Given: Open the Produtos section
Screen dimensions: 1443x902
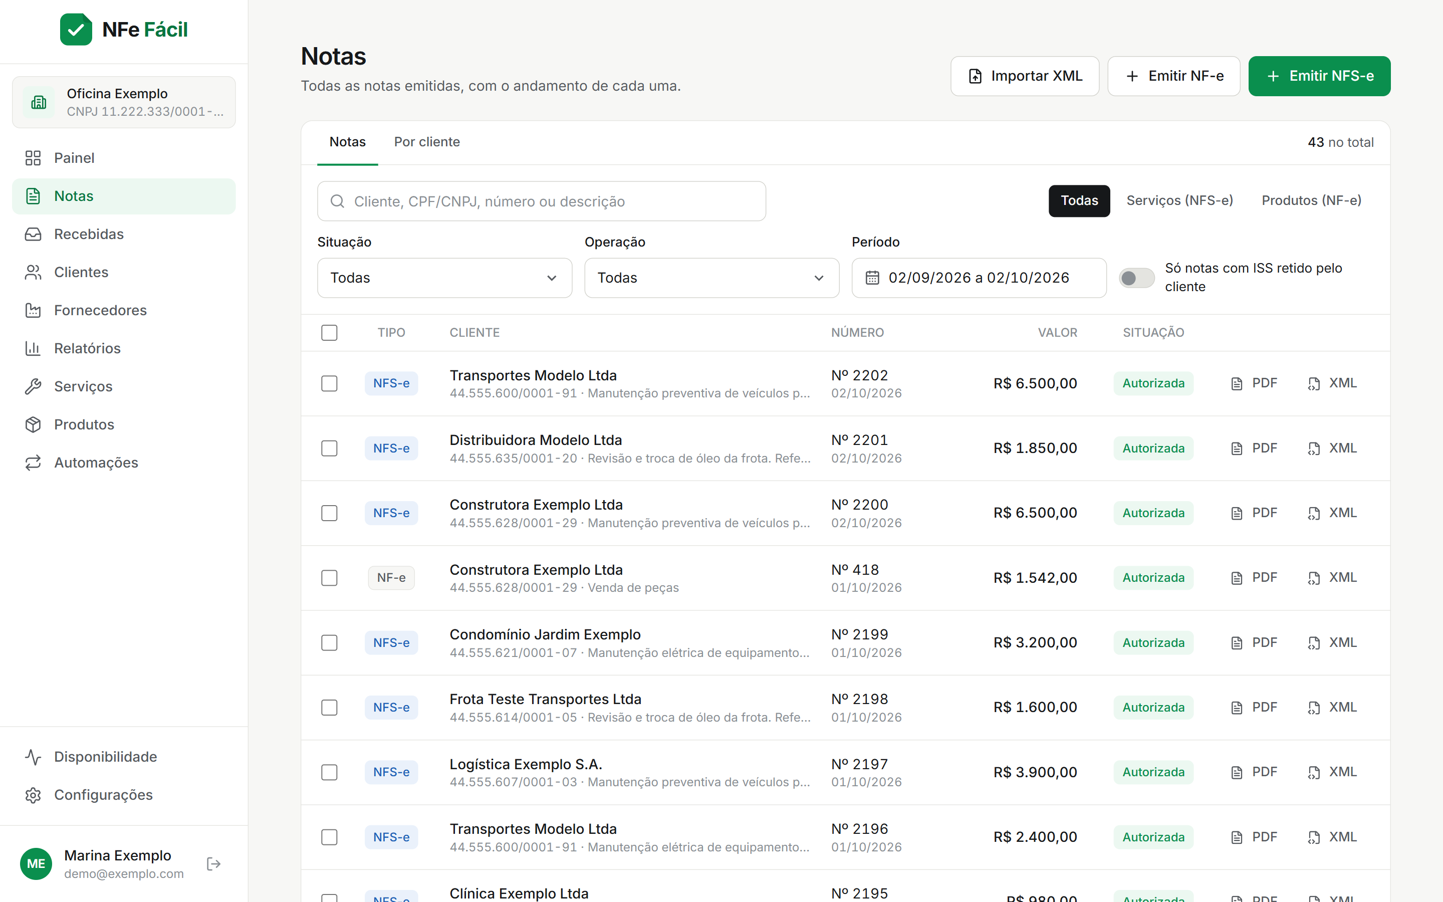Looking at the screenshot, I should (123, 425).
